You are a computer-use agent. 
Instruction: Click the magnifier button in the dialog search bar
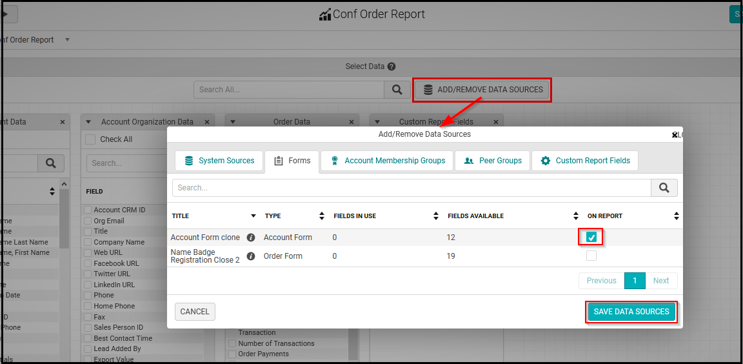(664, 188)
